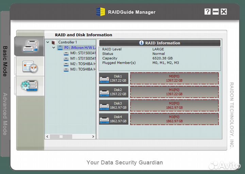245x174 pixels.
Task: Select member M2 : TOSHIBA disk
Action: point(83,64)
